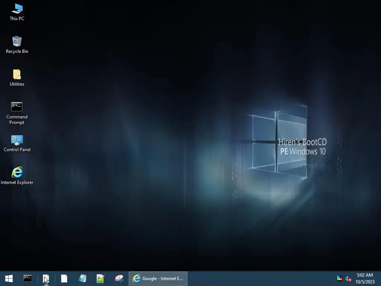
Task: Select the Command Prompt desktop shortcut
Action: tap(17, 113)
